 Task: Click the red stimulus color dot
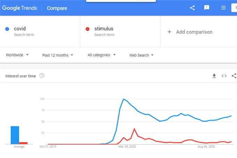(87, 29)
